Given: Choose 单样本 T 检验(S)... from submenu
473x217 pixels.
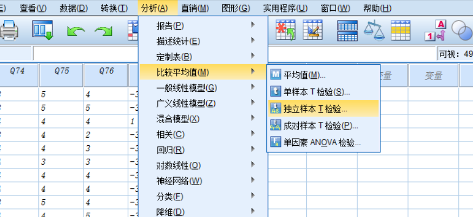Looking at the screenshot, I should click(324, 92).
